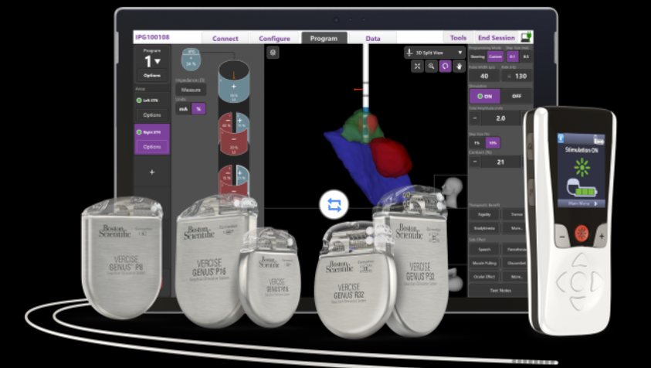Set contact step size to 10%
This screenshot has height=368, width=651.
(x=493, y=142)
